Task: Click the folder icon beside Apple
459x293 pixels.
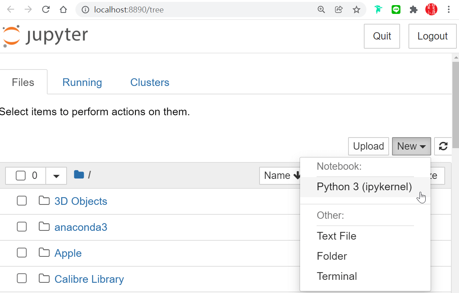Action: (44, 252)
